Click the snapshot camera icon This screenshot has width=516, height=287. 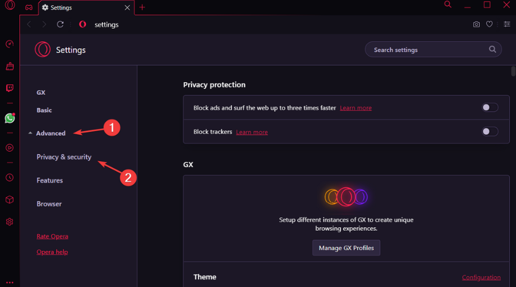[x=476, y=25]
